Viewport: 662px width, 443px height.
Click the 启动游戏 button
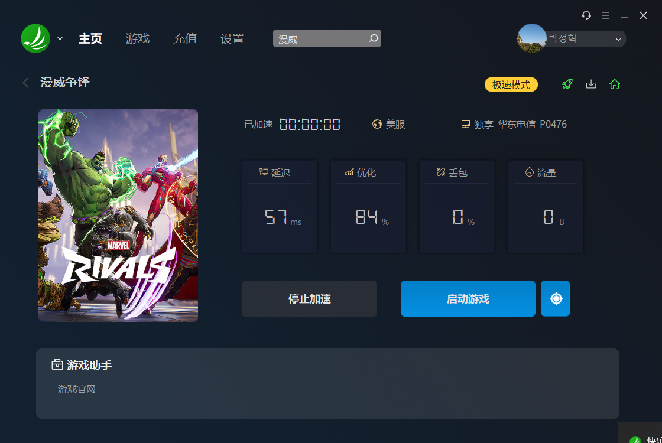(468, 298)
